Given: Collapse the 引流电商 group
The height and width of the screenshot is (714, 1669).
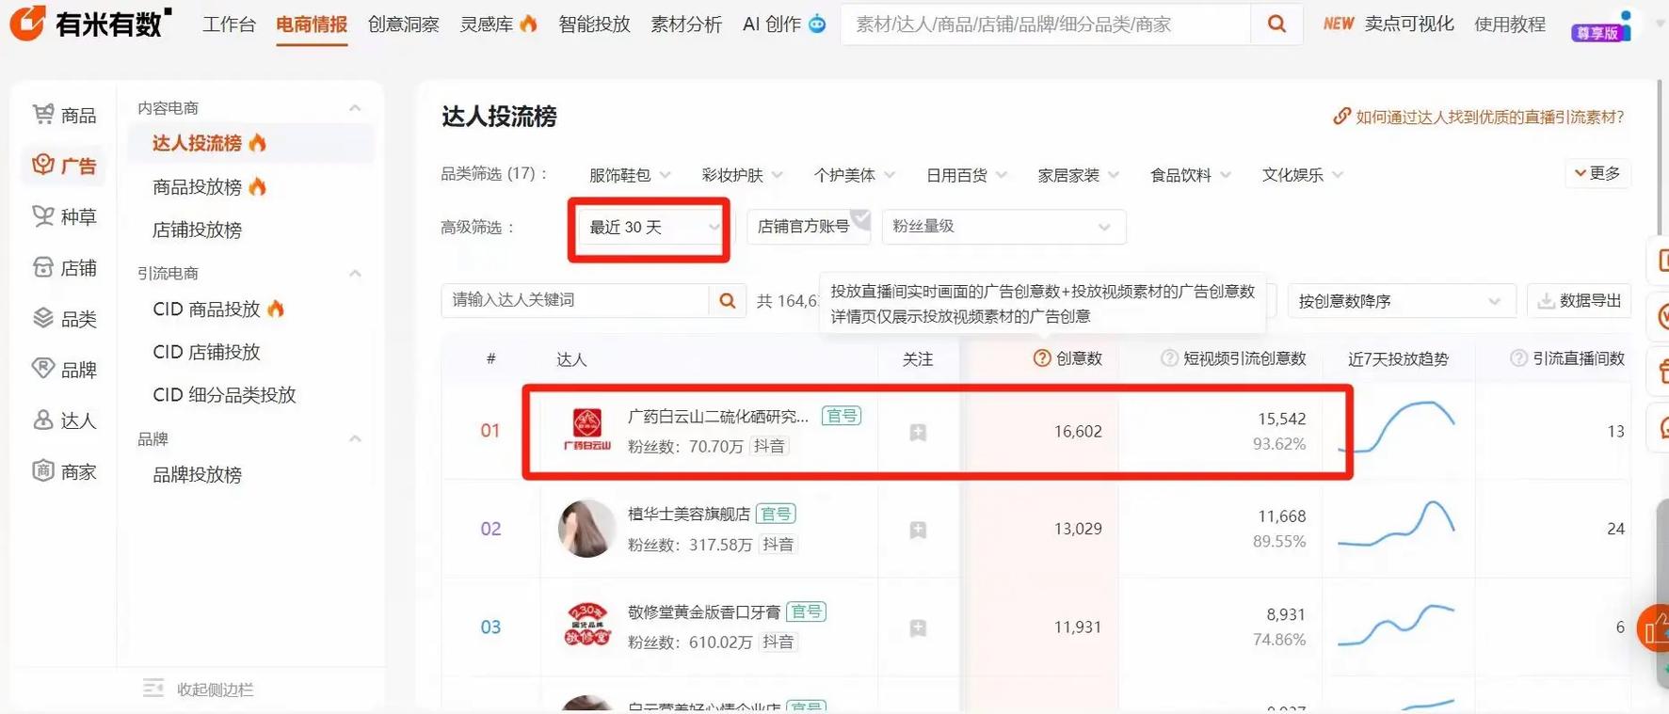Looking at the screenshot, I should pyautogui.click(x=355, y=274).
